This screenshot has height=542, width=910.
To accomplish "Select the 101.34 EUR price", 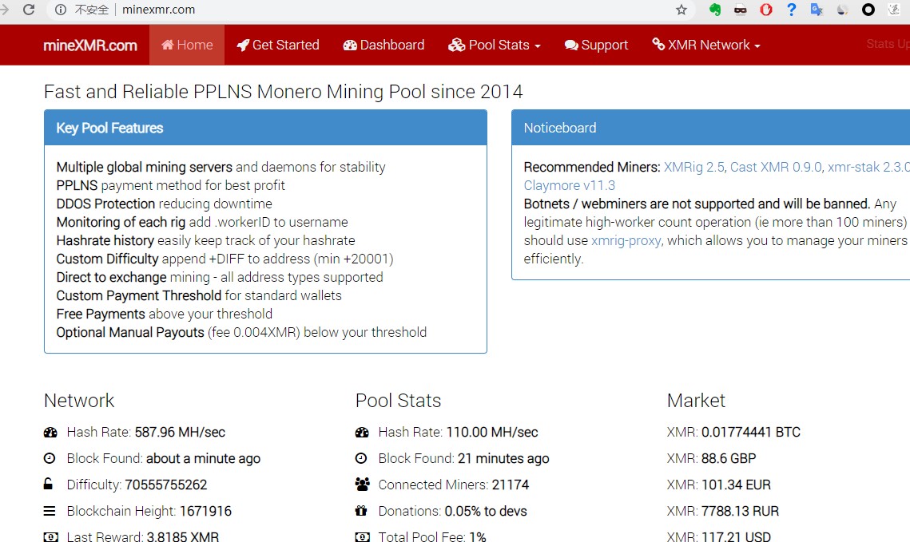I will [736, 485].
